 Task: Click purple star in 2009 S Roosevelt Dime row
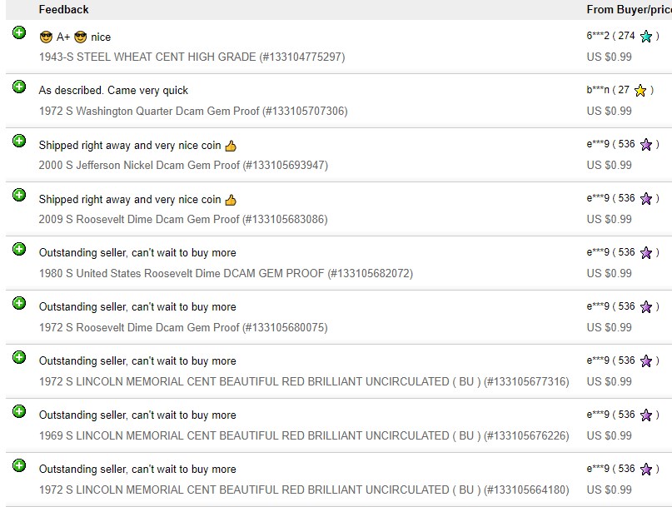(x=646, y=199)
